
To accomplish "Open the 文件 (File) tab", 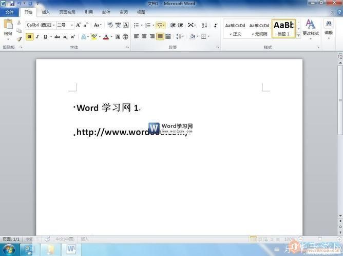I will pos(9,12).
